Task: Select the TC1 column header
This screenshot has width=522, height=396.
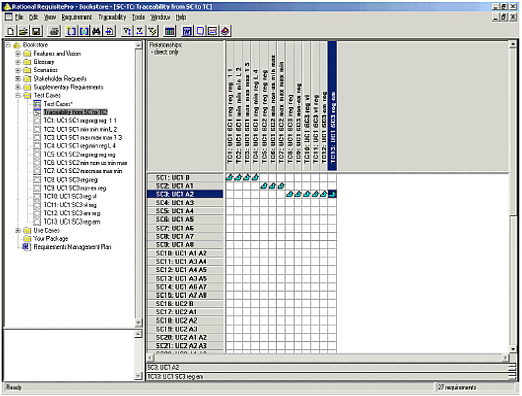Action: pos(229,106)
